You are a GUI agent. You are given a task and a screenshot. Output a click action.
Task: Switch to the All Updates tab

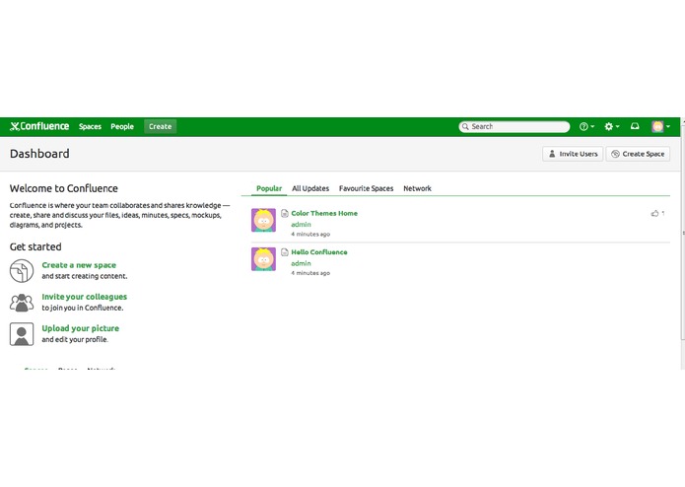[x=310, y=188]
